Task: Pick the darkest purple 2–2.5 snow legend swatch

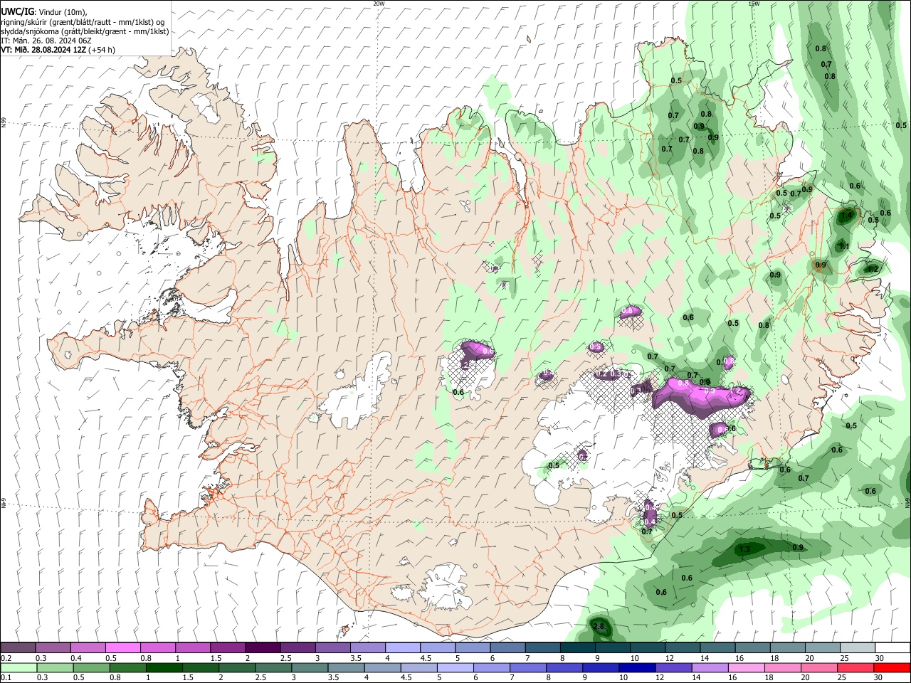Action: tap(263, 648)
